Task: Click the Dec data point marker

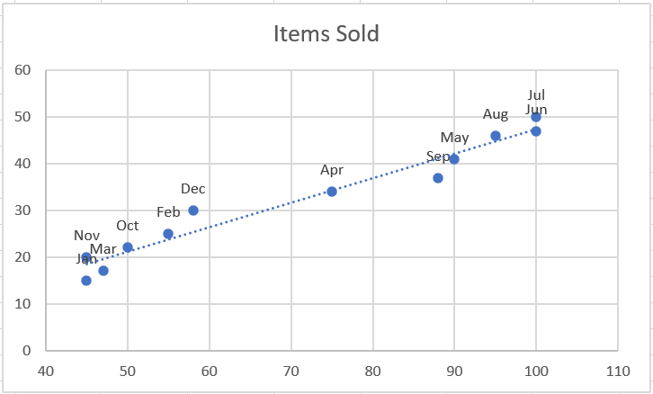Action: tap(193, 210)
